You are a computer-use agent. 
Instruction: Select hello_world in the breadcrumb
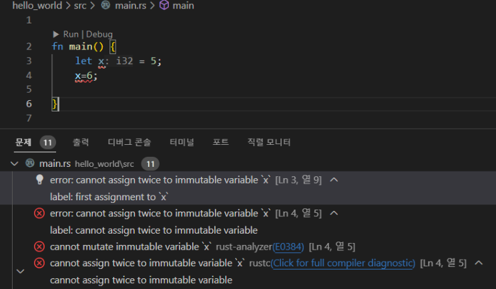click(x=37, y=5)
